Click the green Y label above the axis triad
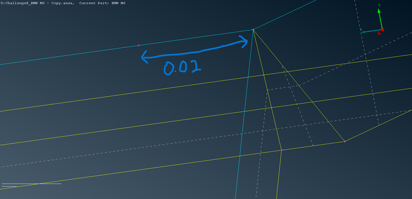The image size is (412, 199). pos(379,6)
